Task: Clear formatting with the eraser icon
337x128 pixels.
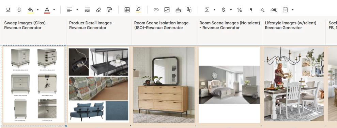Action: (x=98, y=10)
